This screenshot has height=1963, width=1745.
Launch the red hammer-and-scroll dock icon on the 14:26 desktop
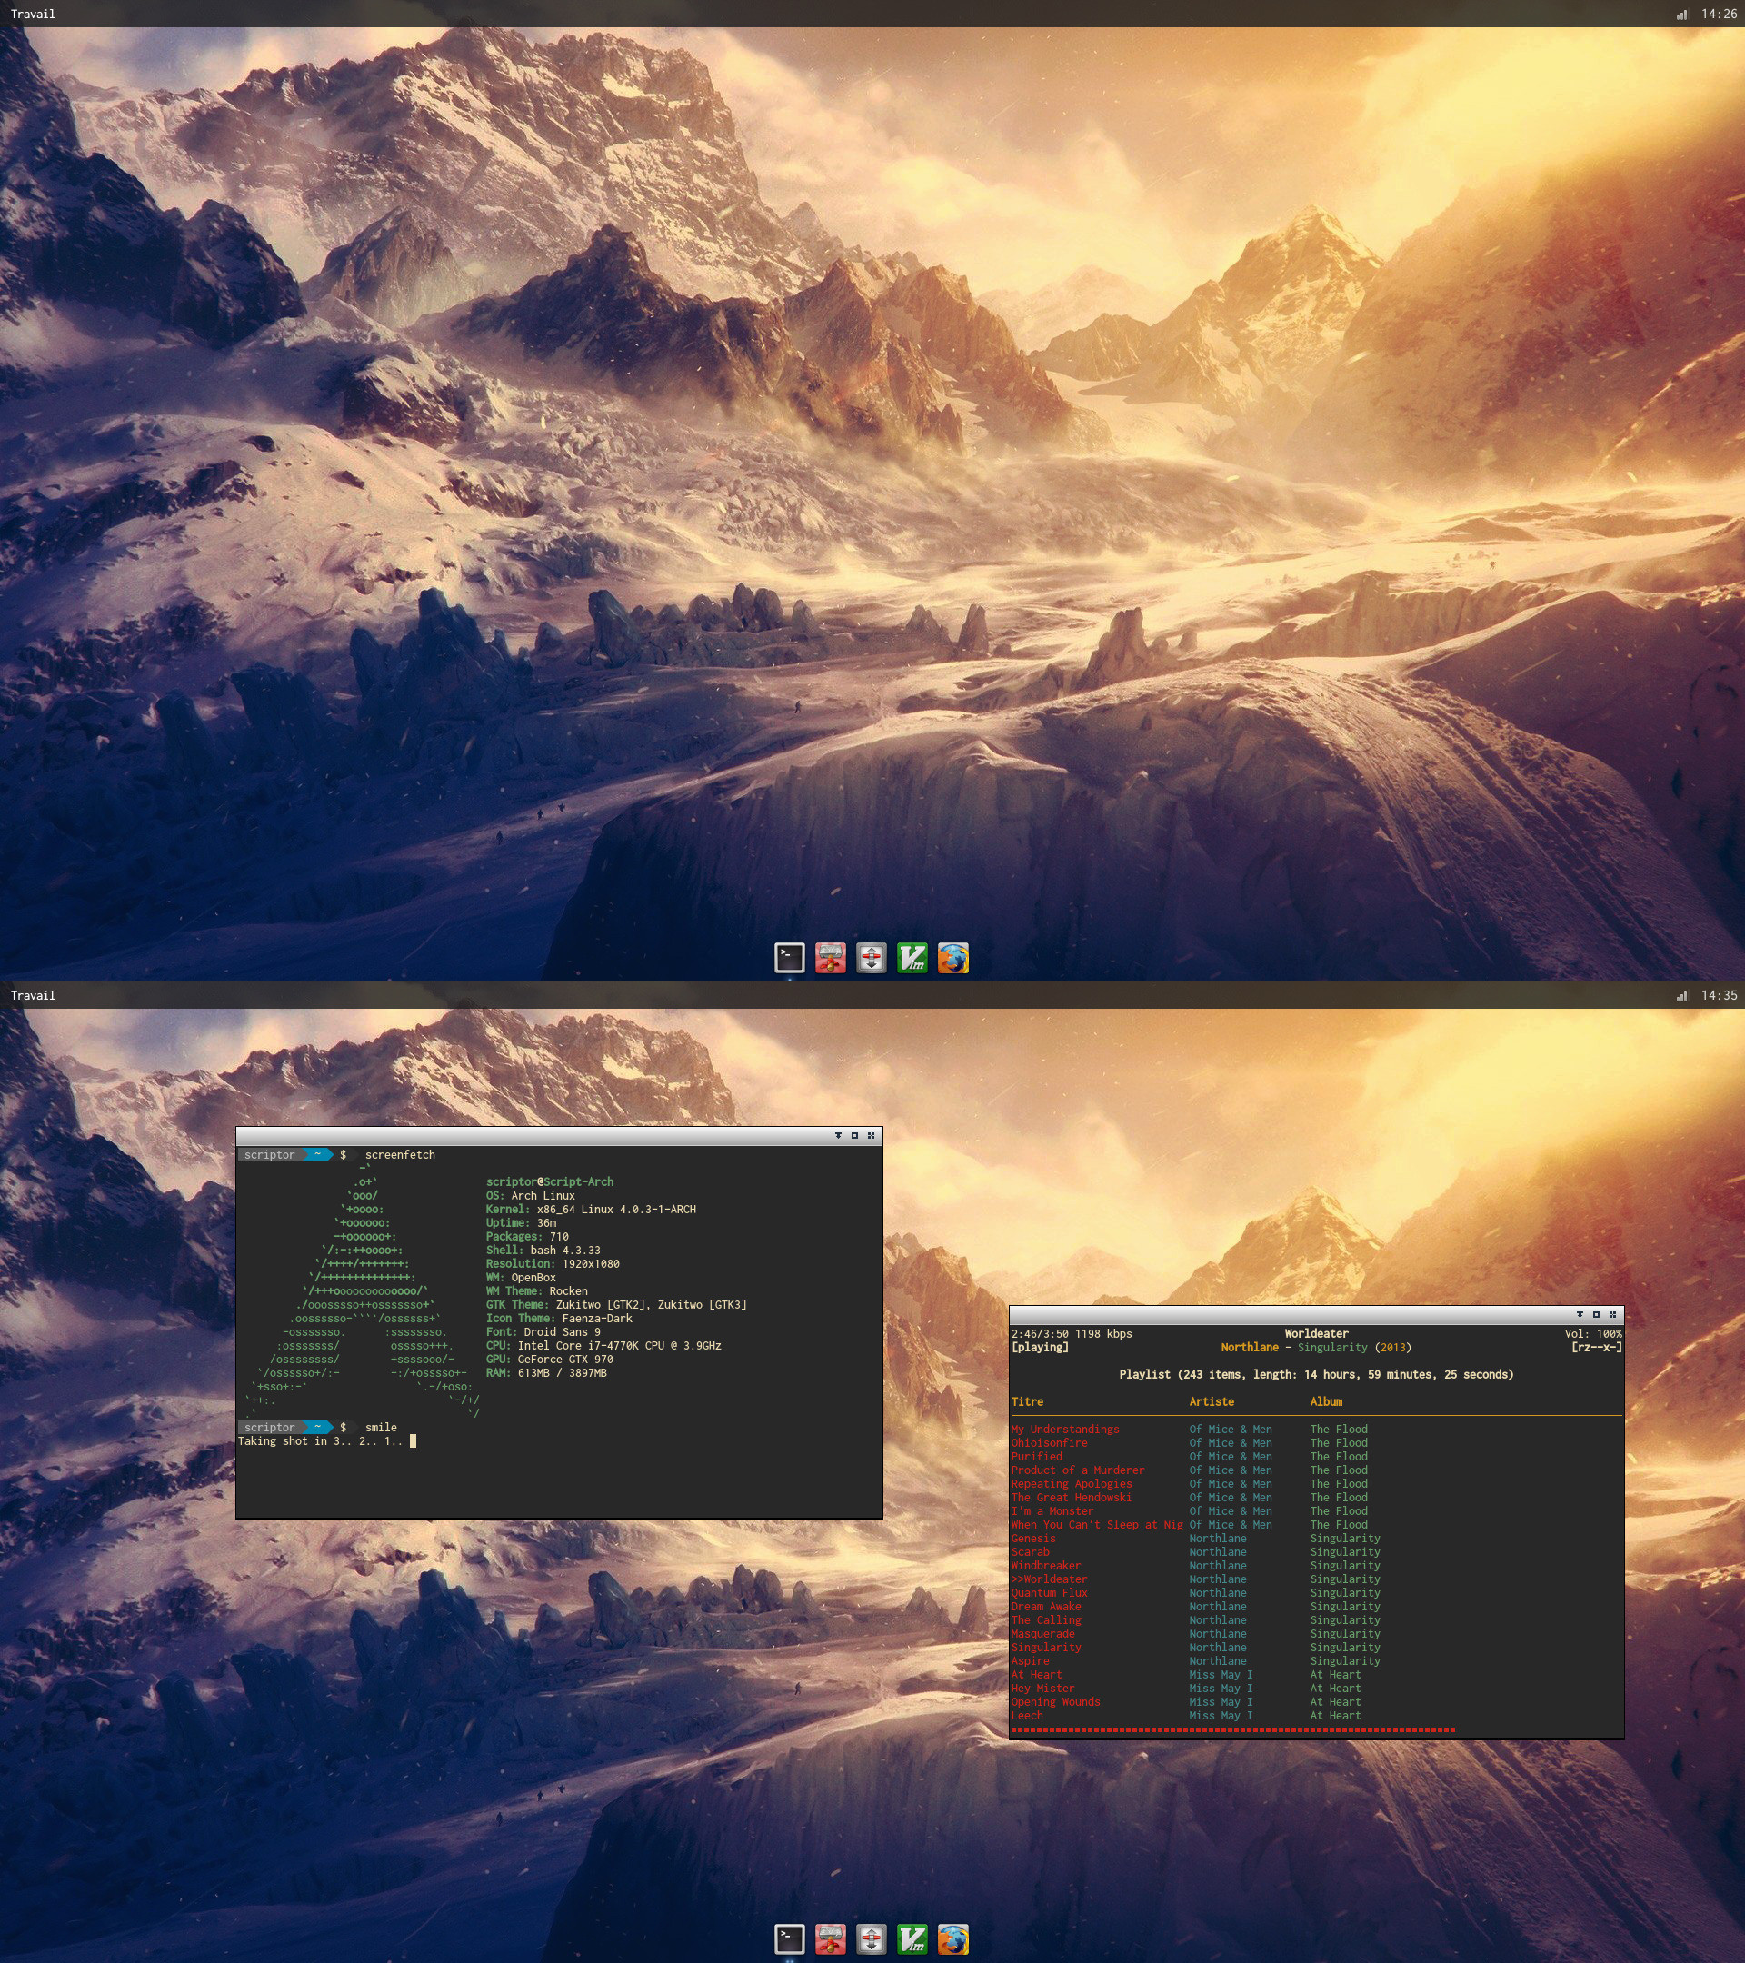[x=831, y=958]
